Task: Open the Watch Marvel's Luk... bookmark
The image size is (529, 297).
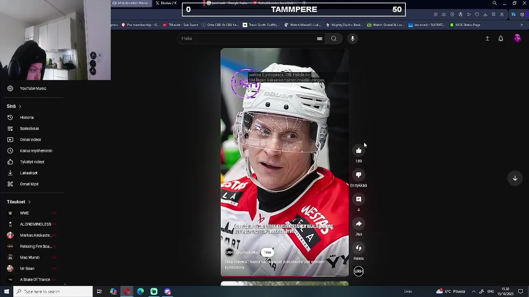Action: 303,25
